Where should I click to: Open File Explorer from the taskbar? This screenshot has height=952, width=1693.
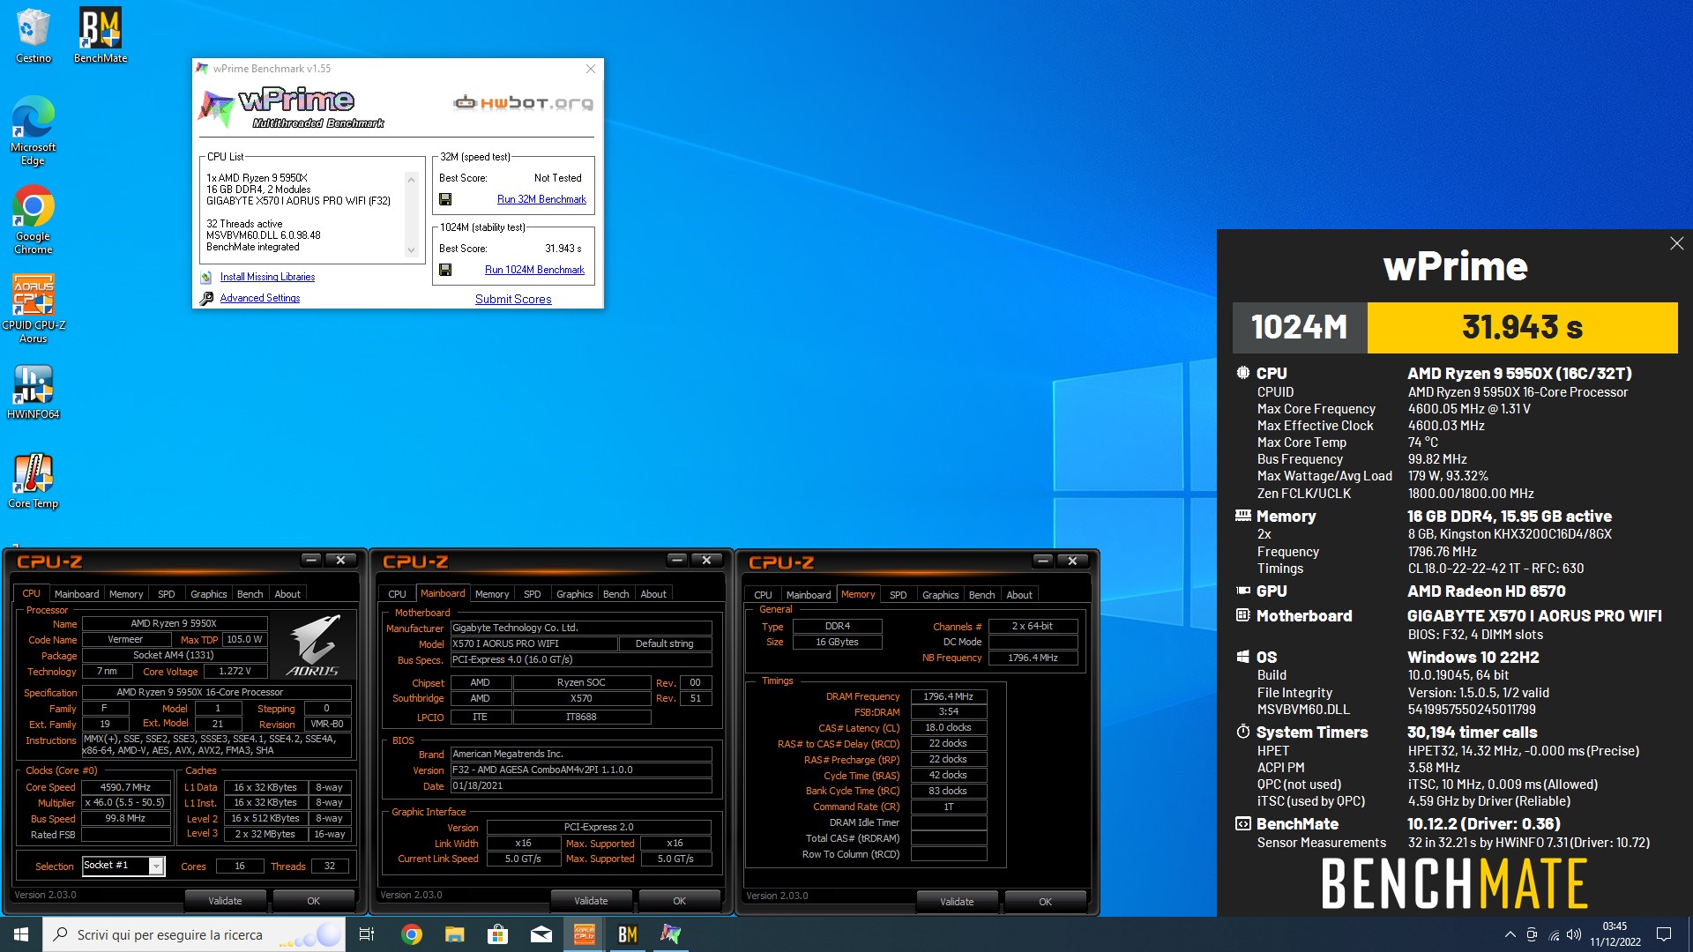tap(455, 934)
